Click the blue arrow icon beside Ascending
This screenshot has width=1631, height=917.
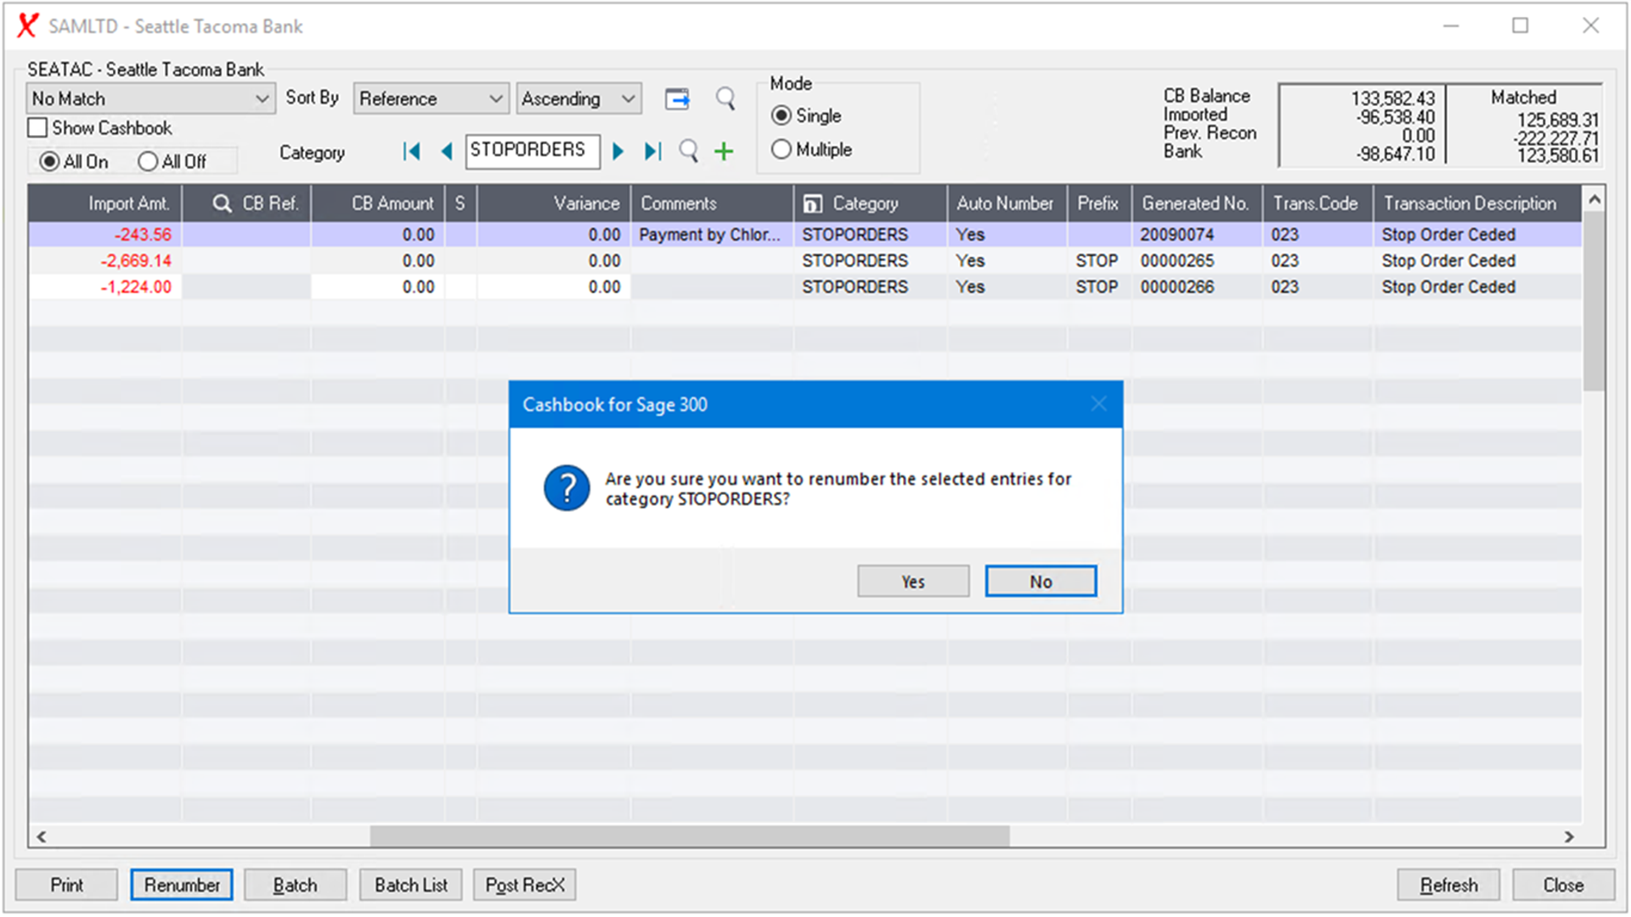[x=677, y=99]
